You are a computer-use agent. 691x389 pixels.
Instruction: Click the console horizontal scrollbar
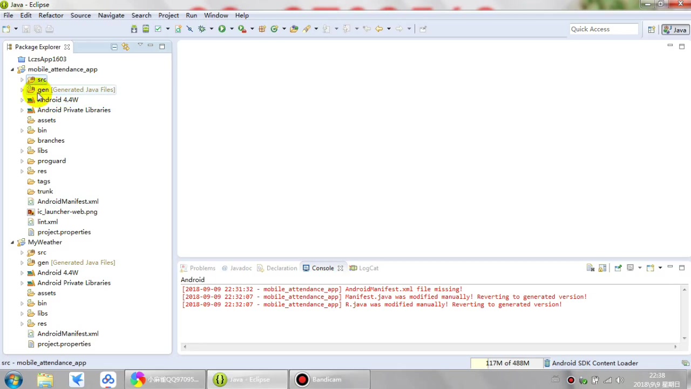430,347
